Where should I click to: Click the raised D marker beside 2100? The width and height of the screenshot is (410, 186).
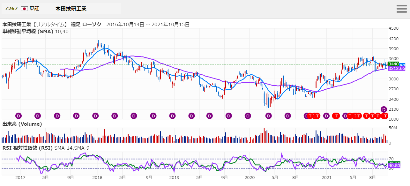[x=384, y=109]
